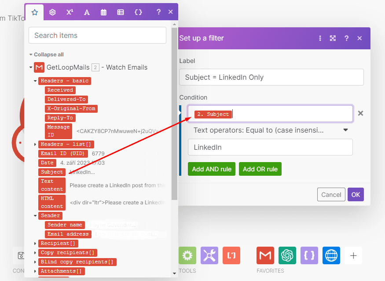Open custom variables braces tab
This screenshot has height=281, width=385.
[x=138, y=12]
